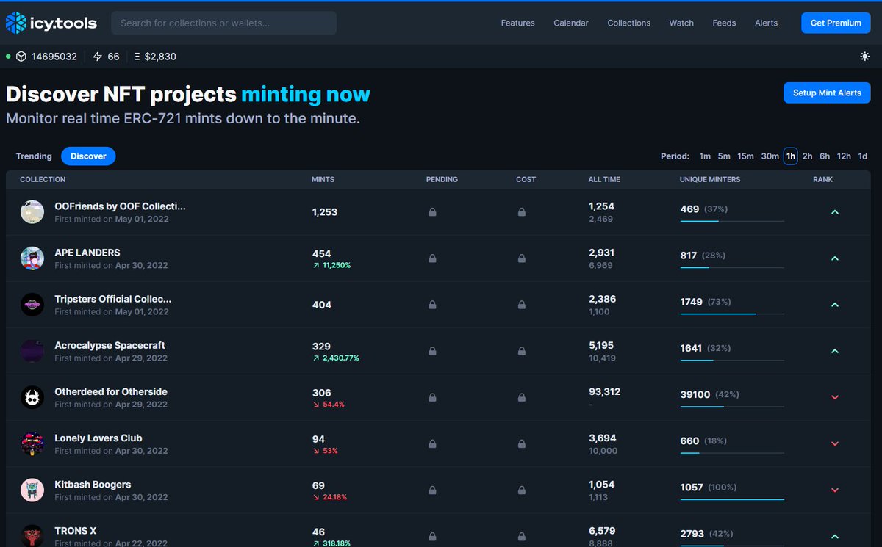Click the Acrocalypse Spacecraft rank up arrow
The width and height of the screenshot is (882, 547).
click(x=834, y=351)
